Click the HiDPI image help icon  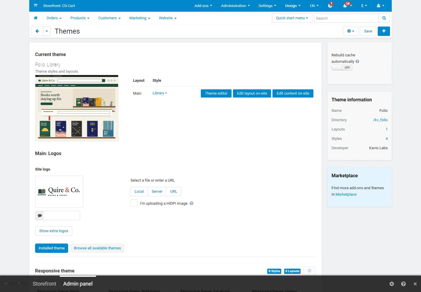click(191, 203)
